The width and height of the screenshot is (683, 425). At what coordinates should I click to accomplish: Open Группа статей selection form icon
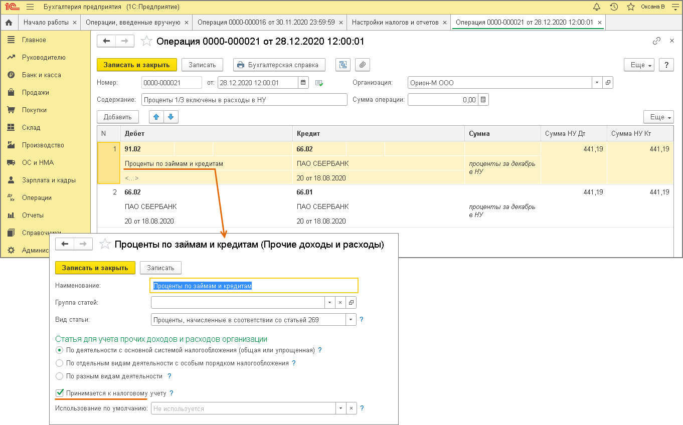coord(351,302)
